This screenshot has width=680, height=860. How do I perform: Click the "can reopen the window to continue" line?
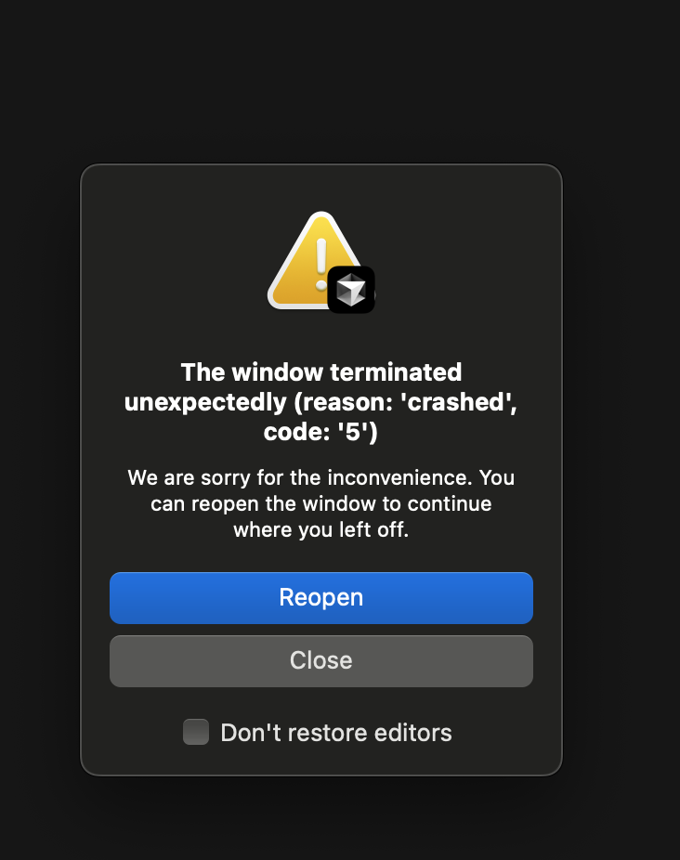[321, 503]
